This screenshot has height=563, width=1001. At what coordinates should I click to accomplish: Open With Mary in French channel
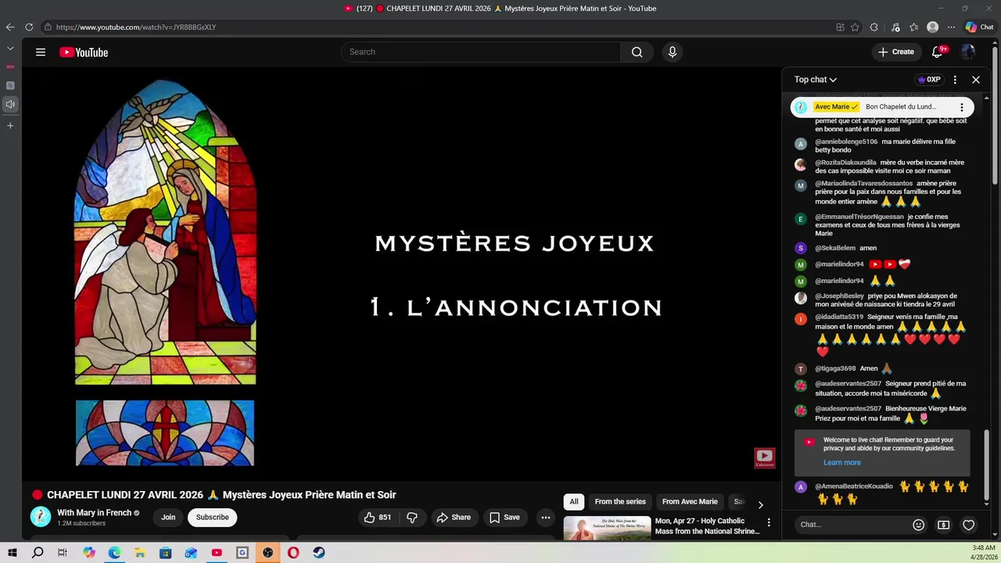(x=94, y=513)
